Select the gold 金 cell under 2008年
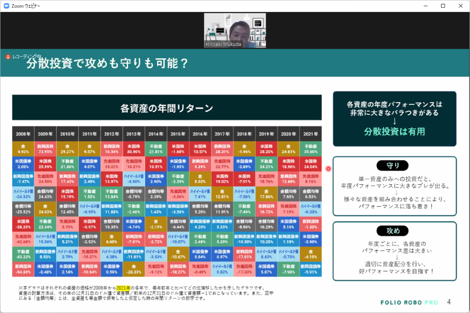The height and width of the screenshot is (313, 470). pyautogui.click(x=22, y=148)
